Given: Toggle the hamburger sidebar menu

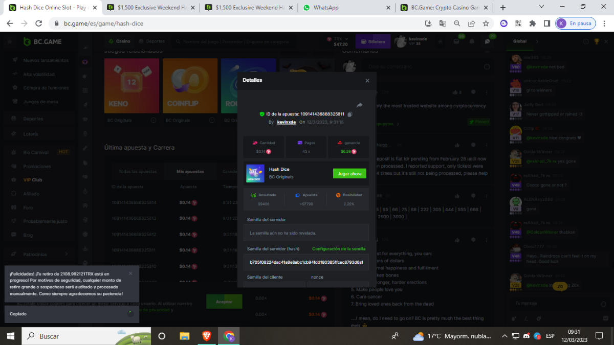Looking at the screenshot, I should [10, 41].
